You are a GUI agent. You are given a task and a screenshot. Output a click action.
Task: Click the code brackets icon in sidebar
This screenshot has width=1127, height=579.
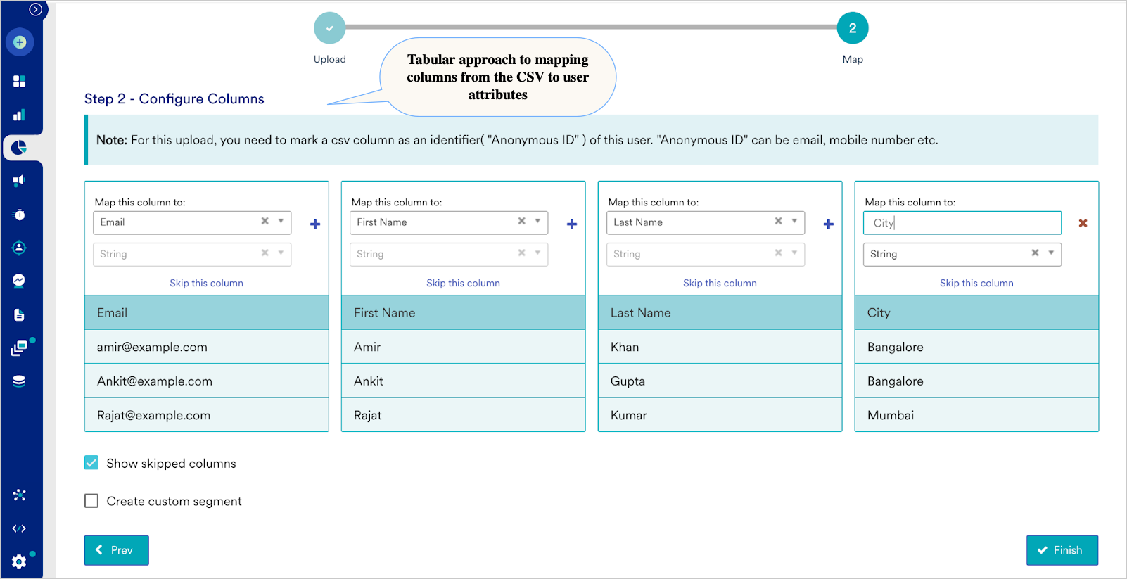tap(19, 528)
